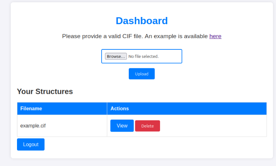This screenshot has width=276, height=166.
Task: Delete the example.cif structure
Action: point(147,126)
